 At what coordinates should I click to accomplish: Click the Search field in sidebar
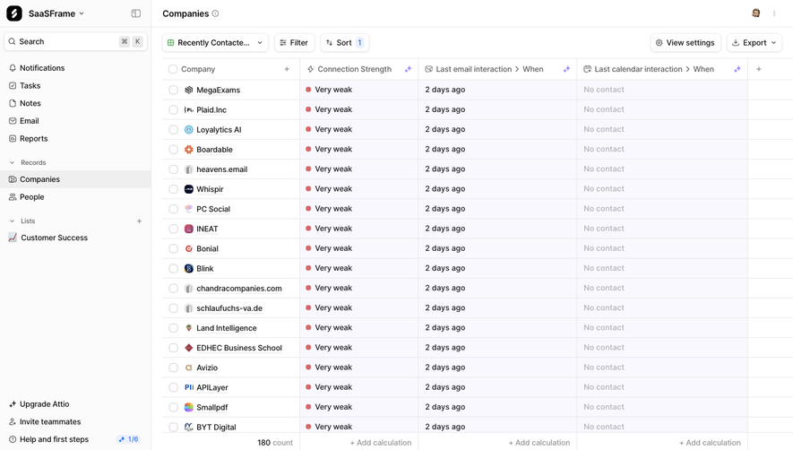coord(76,41)
